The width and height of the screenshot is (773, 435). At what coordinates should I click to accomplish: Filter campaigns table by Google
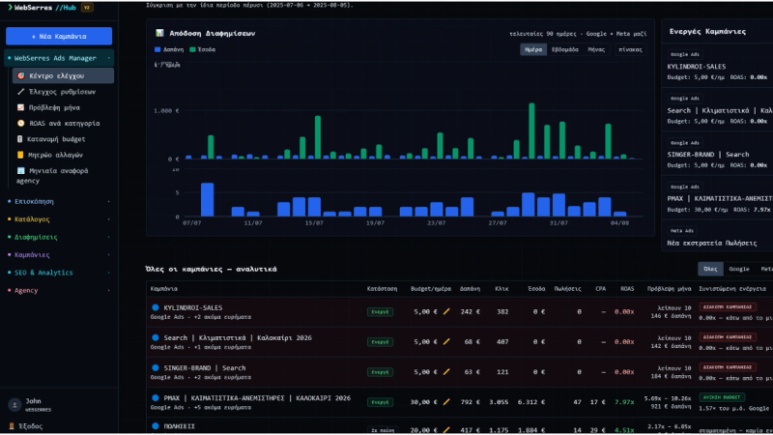tap(739, 269)
